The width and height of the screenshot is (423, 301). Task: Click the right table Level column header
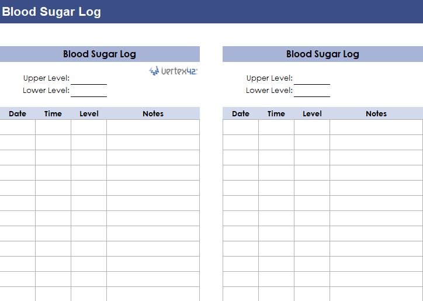312,113
